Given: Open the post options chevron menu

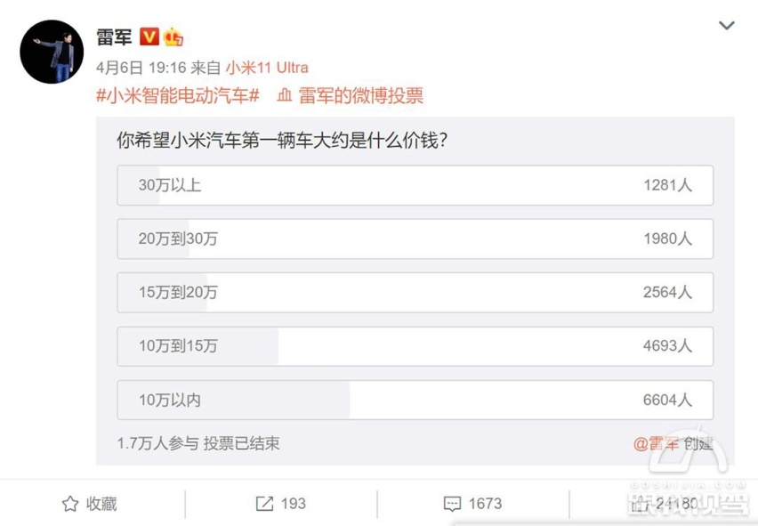Looking at the screenshot, I should tap(727, 25).
